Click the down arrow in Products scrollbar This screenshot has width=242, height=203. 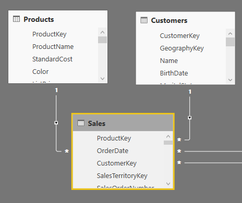102,79
